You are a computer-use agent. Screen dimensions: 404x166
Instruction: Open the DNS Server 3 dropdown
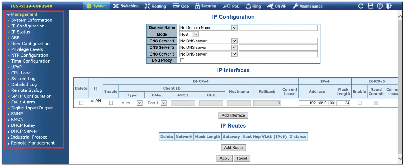click(x=208, y=54)
